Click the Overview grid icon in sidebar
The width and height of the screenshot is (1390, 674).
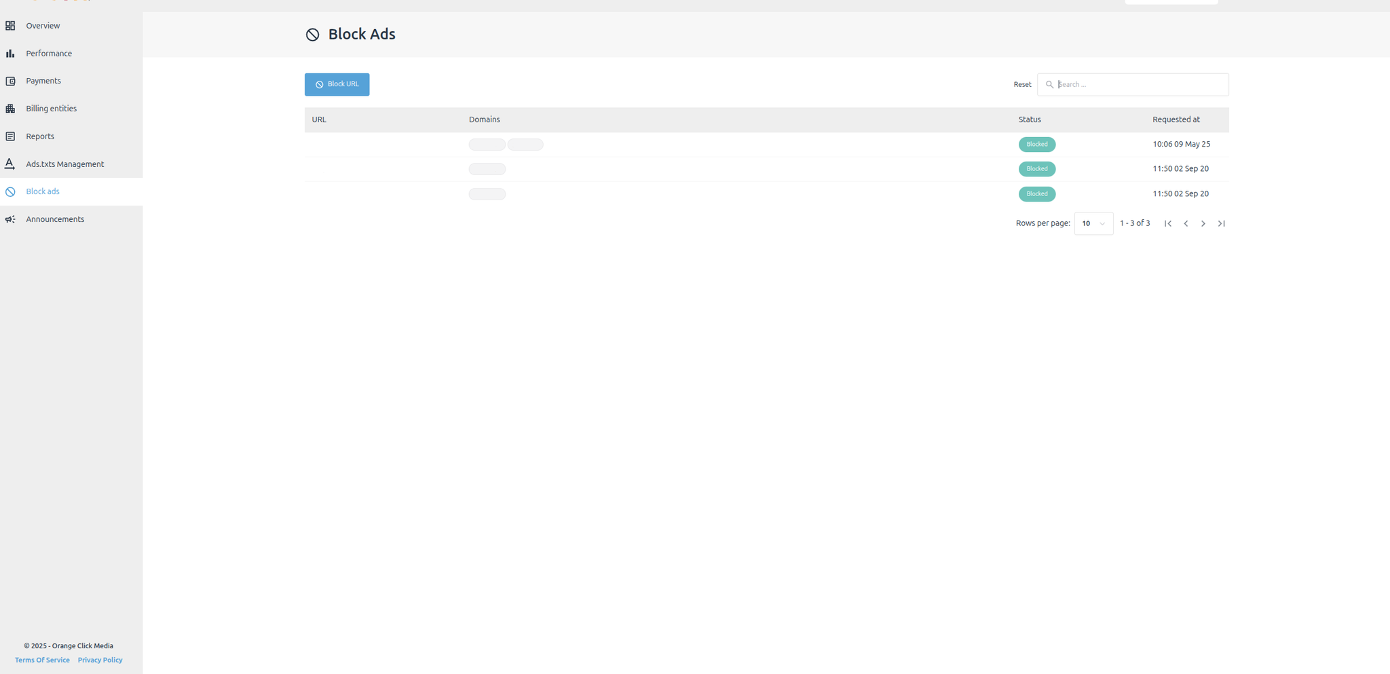point(10,26)
